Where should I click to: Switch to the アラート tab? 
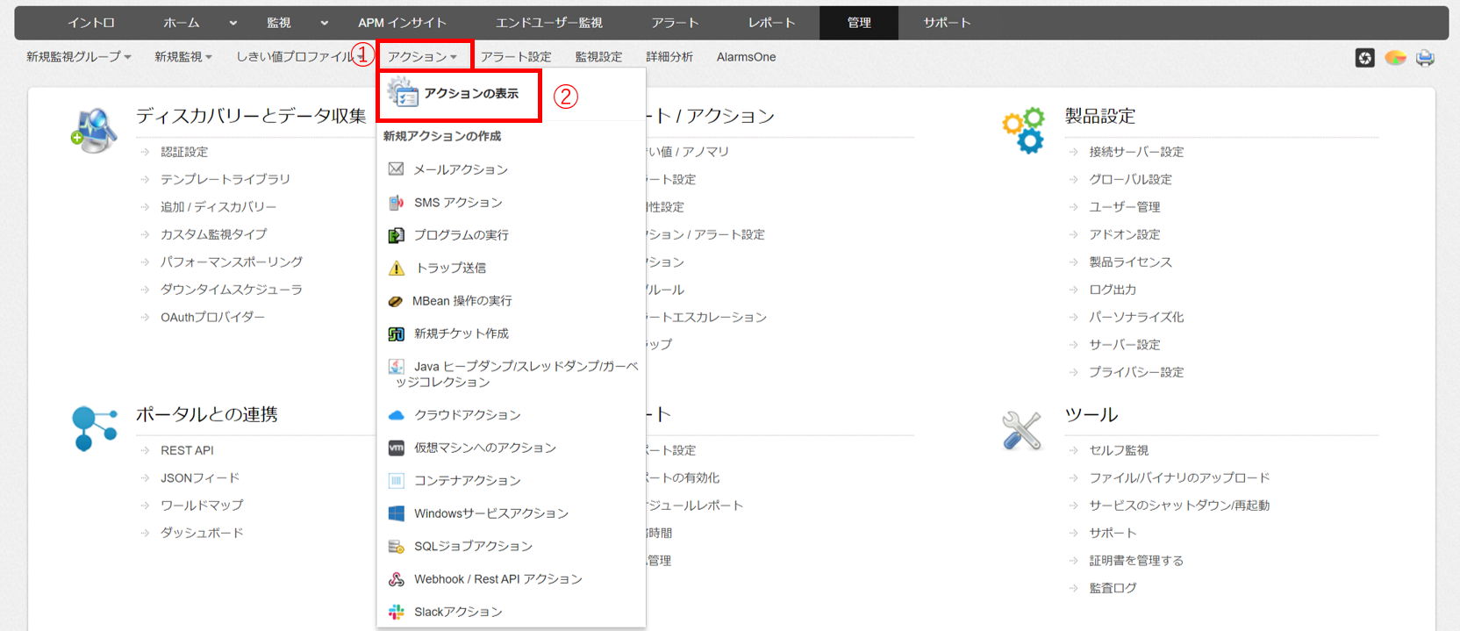click(x=675, y=23)
